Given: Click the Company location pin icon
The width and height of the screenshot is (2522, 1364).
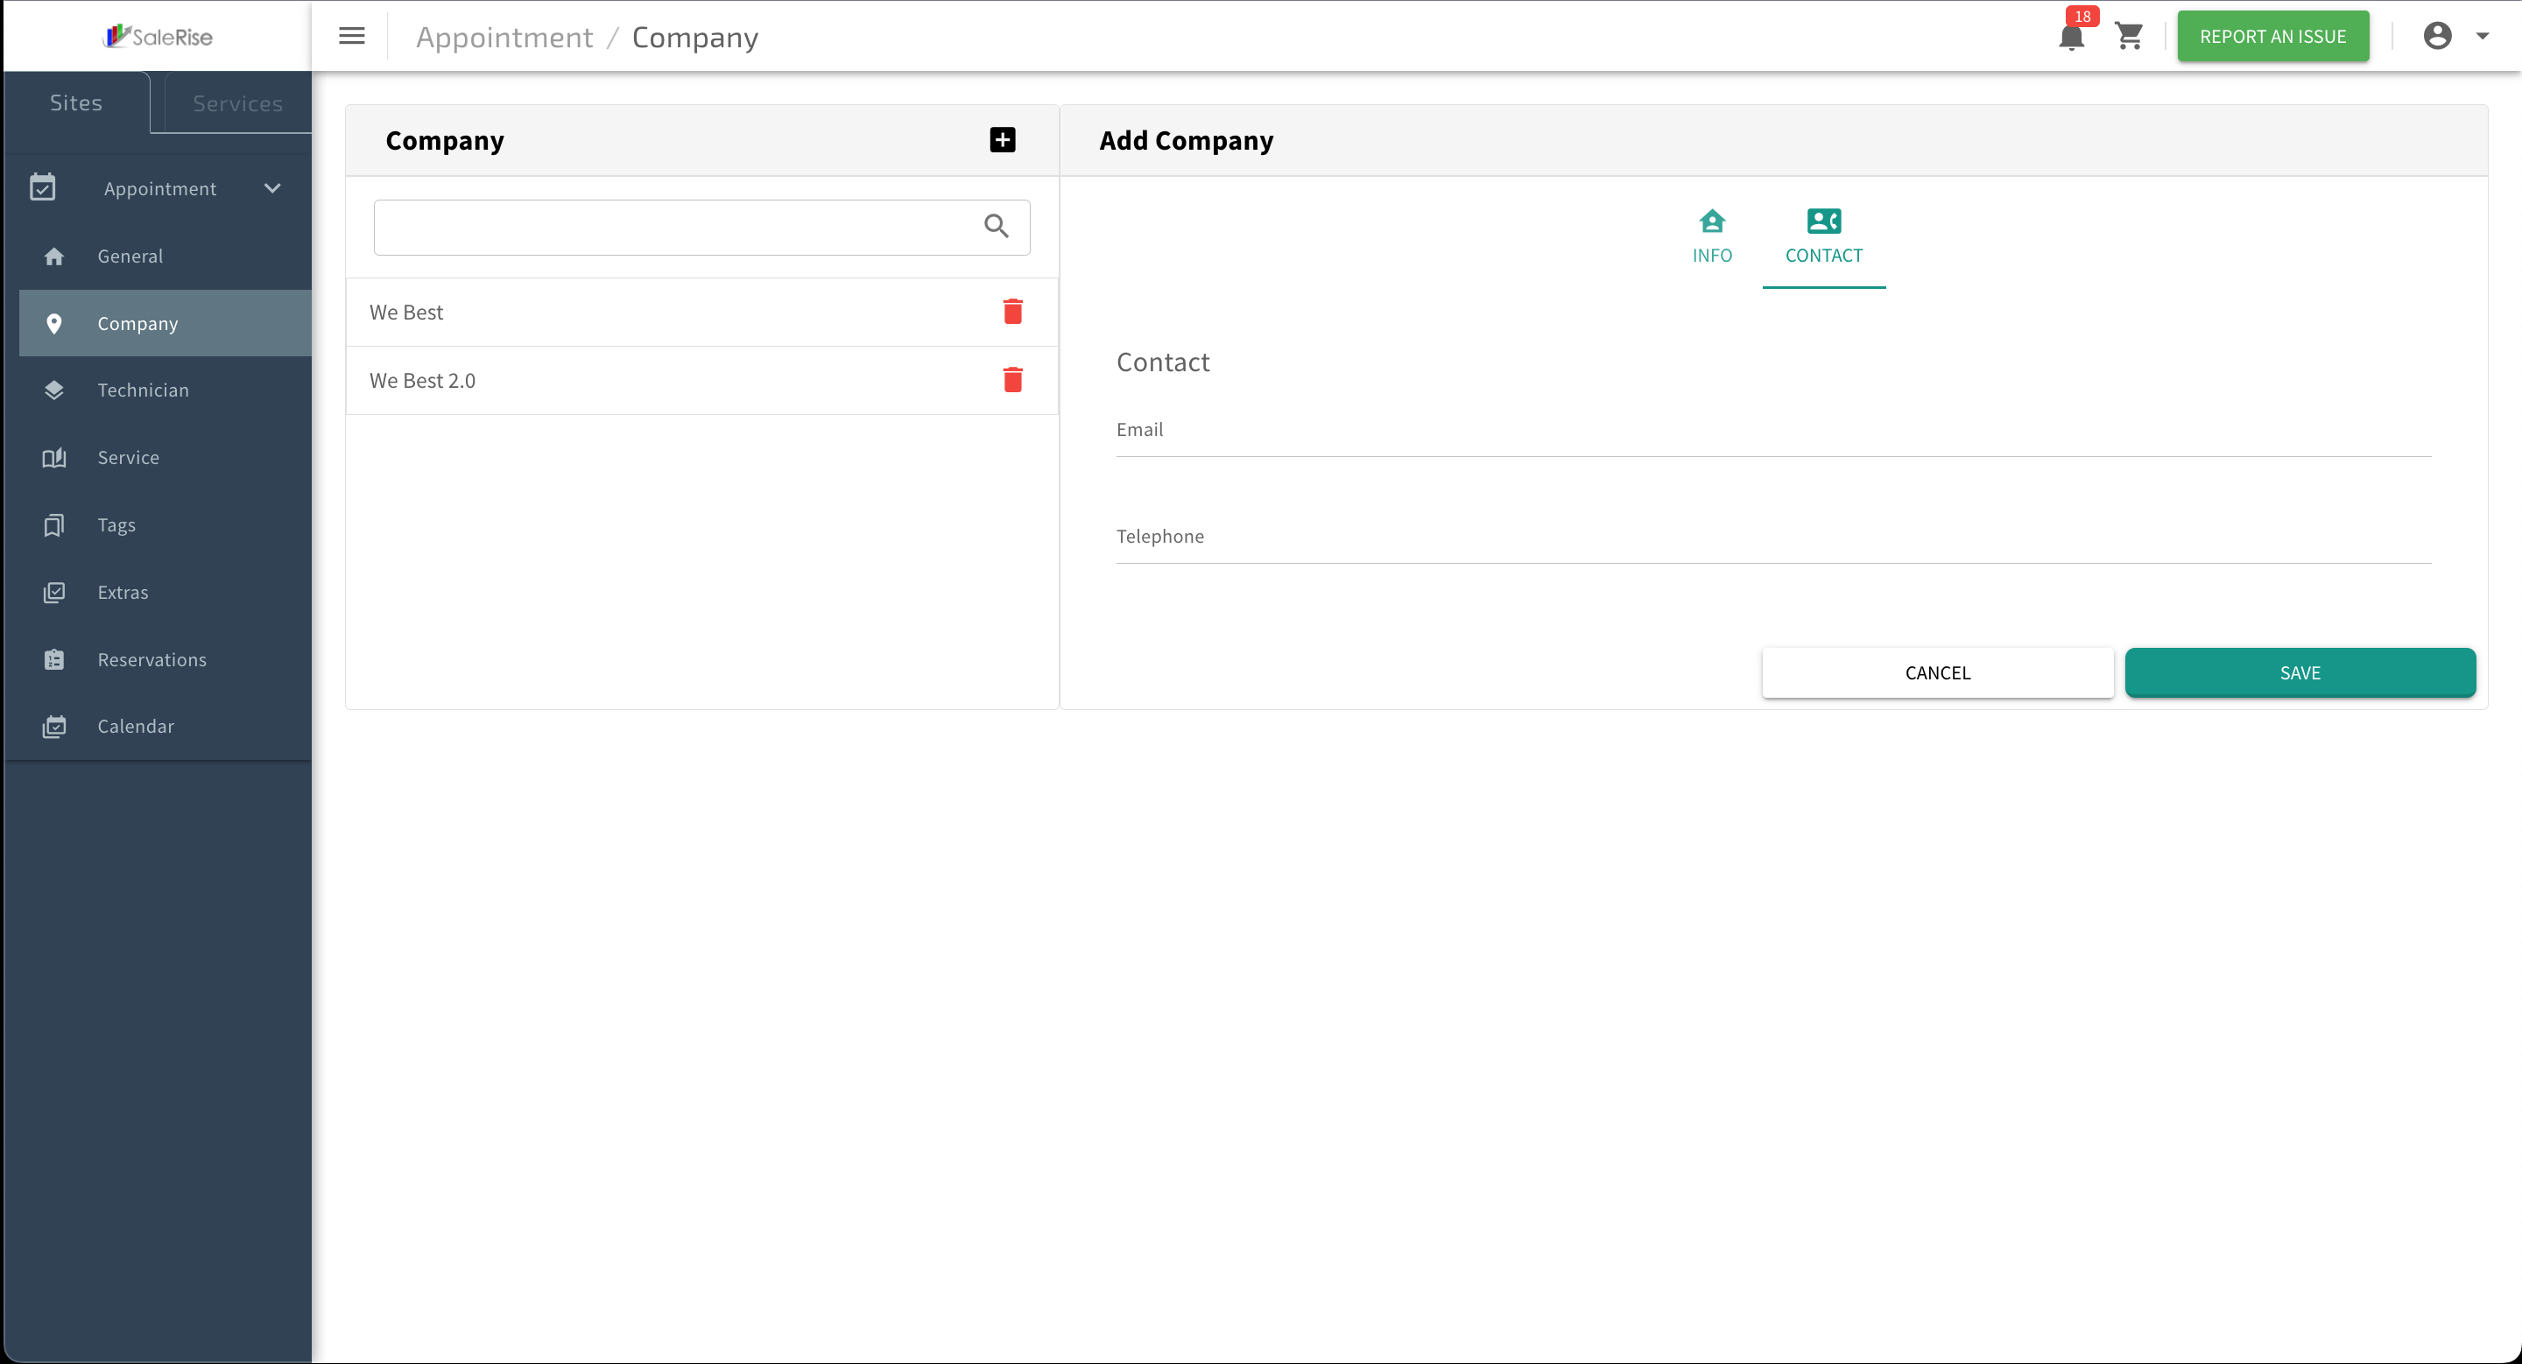Looking at the screenshot, I should [53, 324].
